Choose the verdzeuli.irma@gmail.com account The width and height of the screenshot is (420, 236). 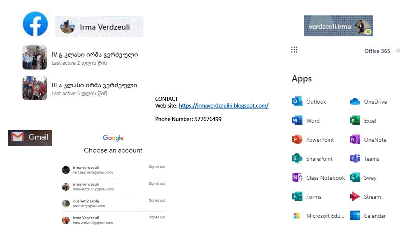(113, 170)
